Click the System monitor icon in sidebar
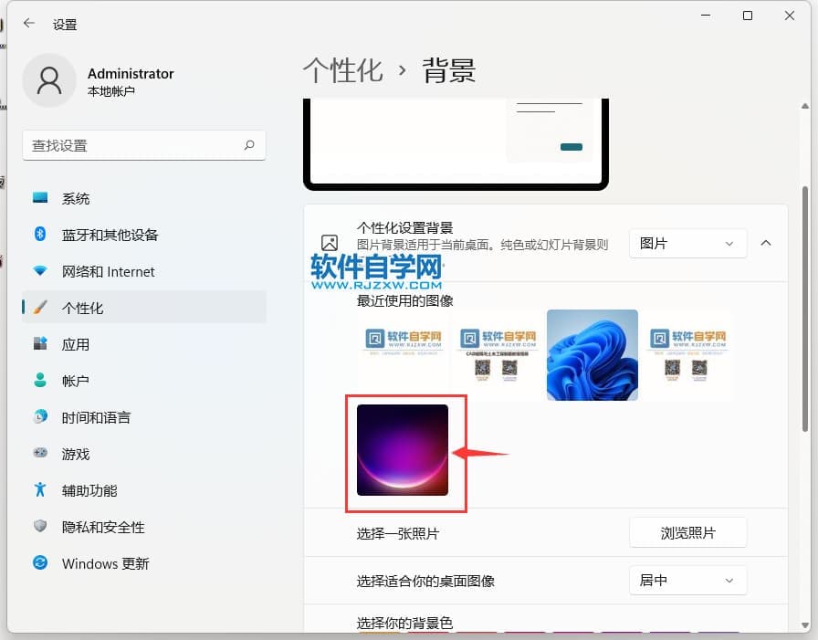818x640 pixels. (40, 198)
